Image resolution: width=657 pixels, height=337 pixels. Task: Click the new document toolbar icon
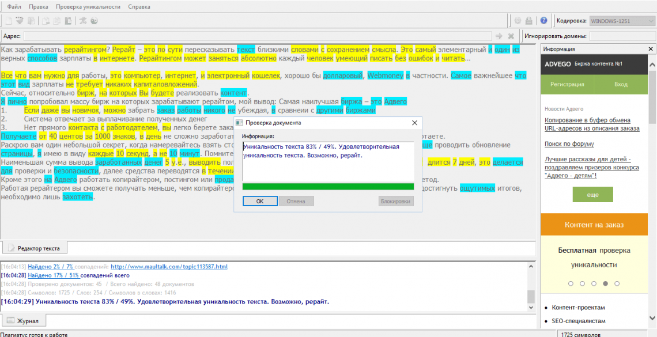coord(9,21)
